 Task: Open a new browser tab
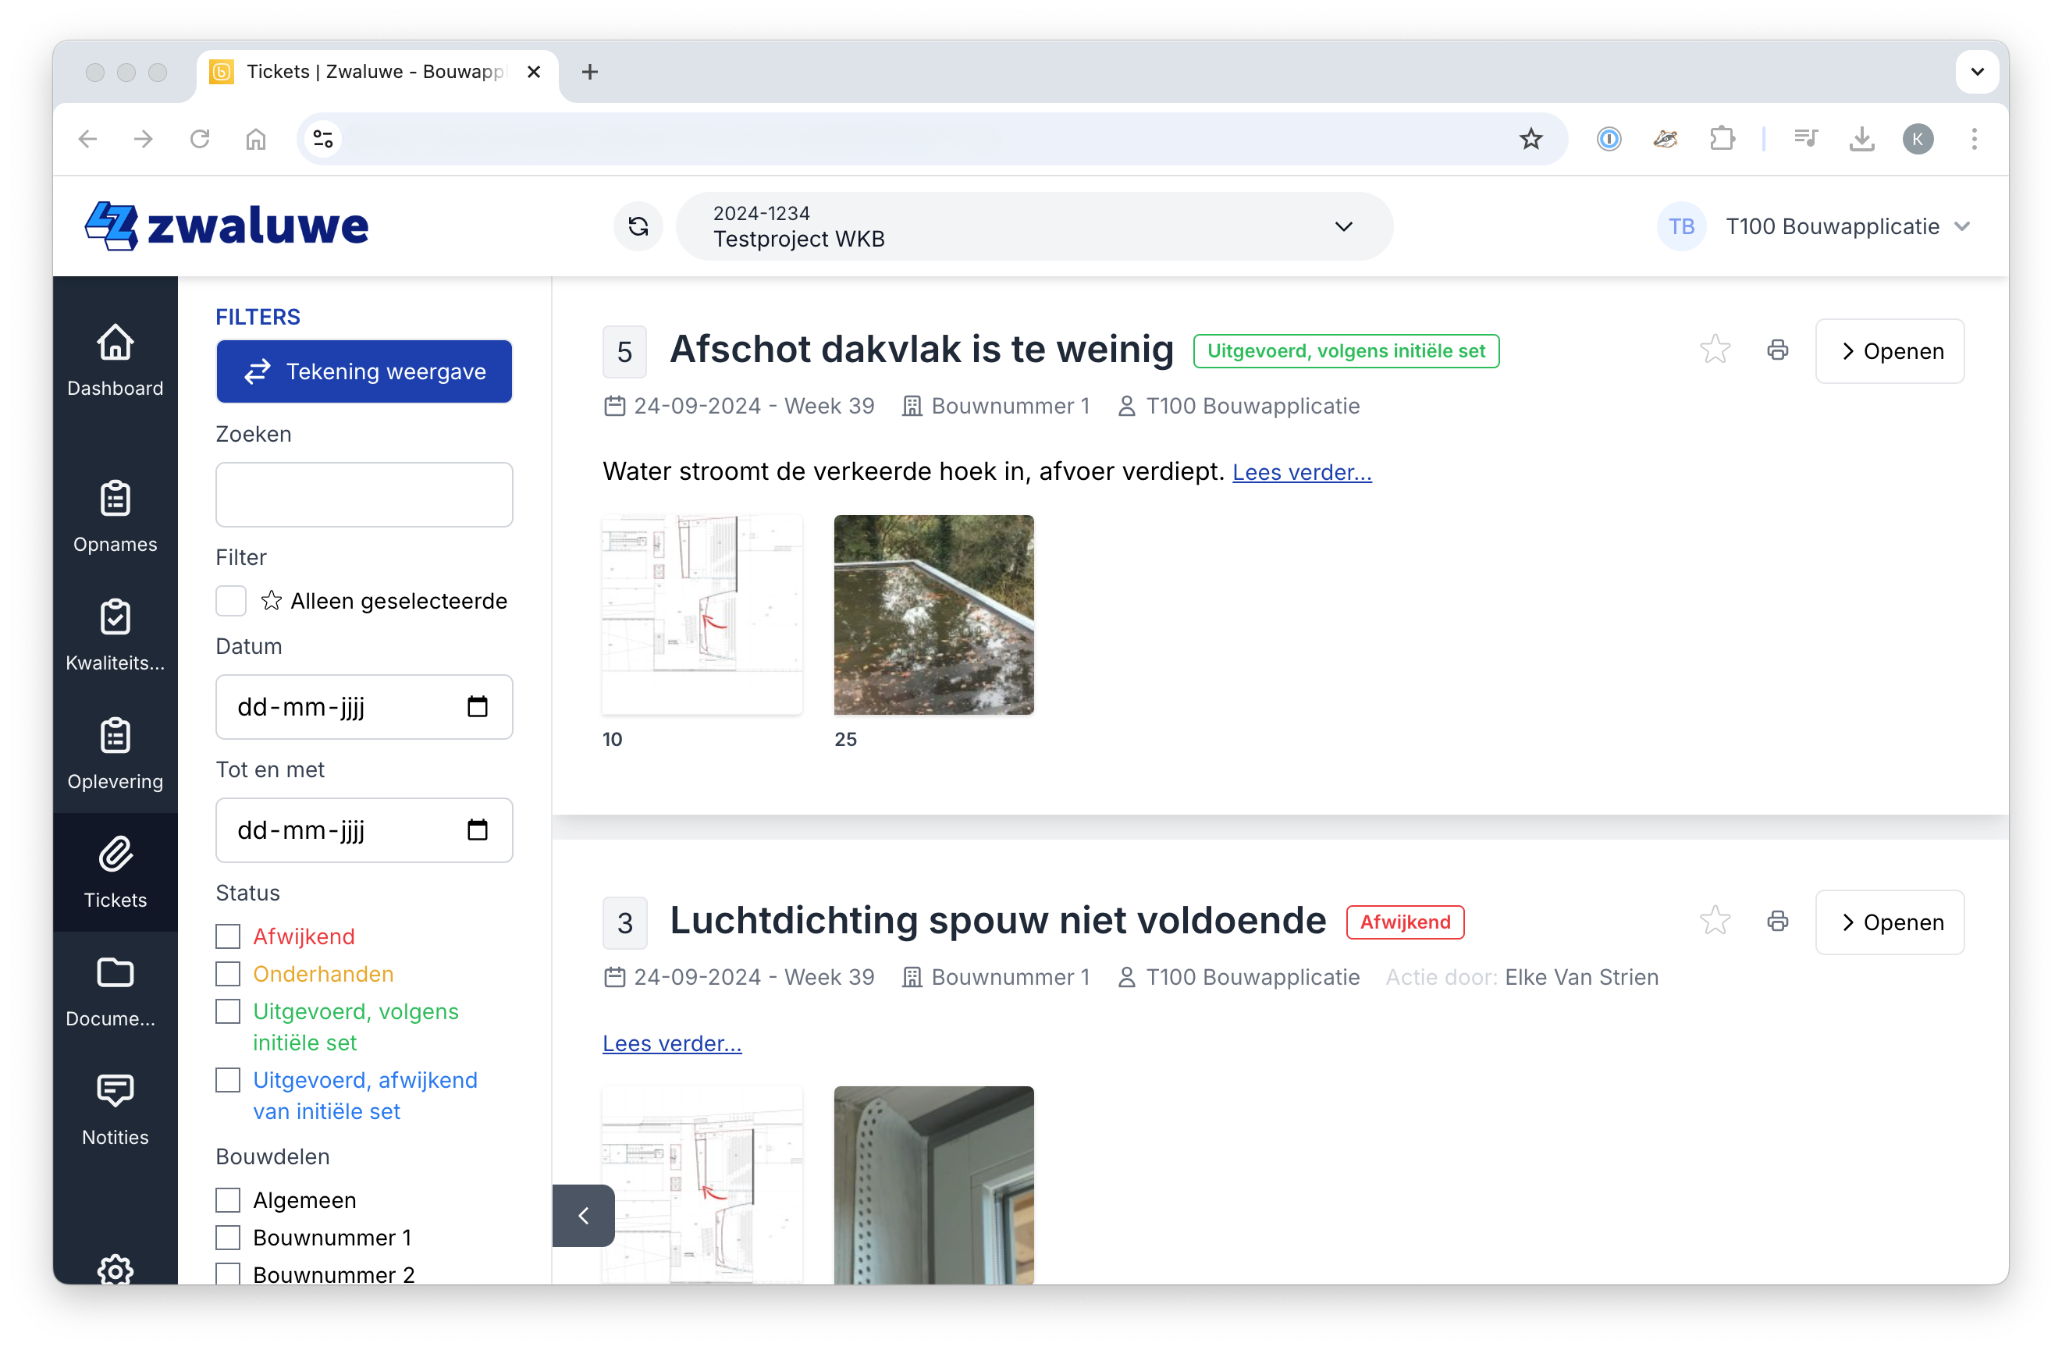[590, 72]
